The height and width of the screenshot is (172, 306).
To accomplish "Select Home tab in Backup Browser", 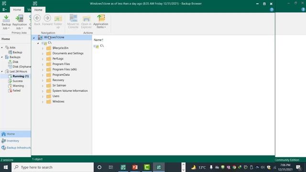I will (38, 10).
